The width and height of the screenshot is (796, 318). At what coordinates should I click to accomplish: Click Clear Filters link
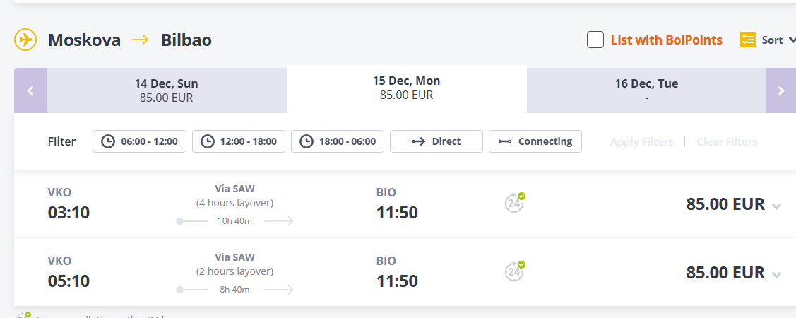pos(727,142)
